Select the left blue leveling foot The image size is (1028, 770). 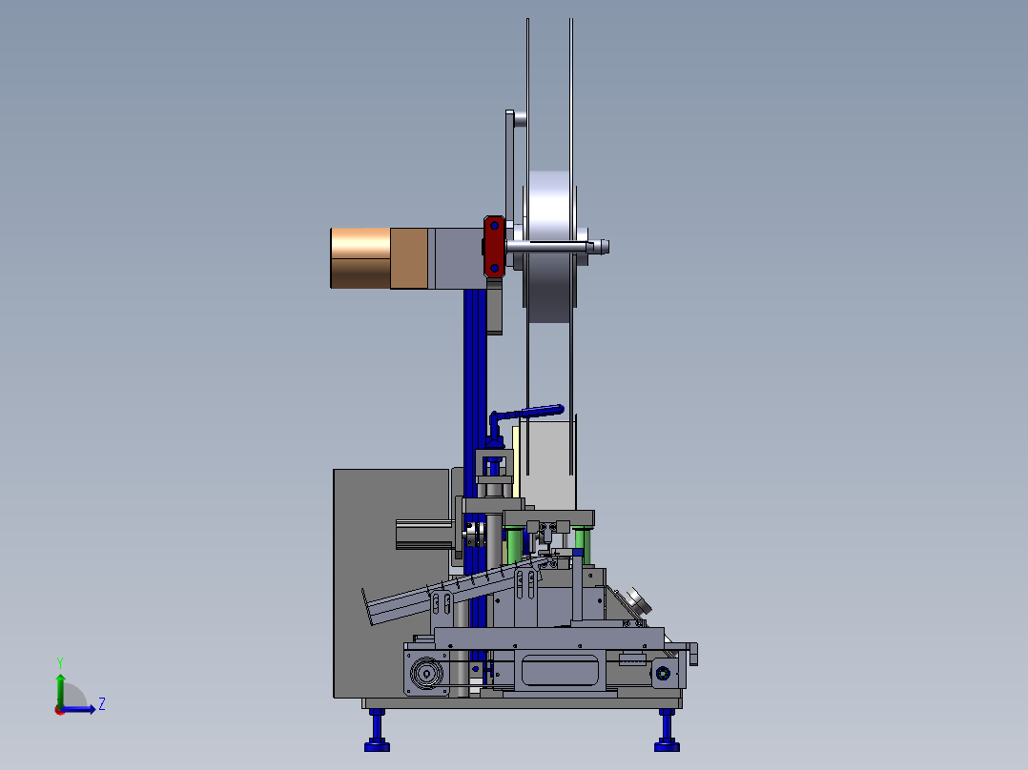point(377,730)
